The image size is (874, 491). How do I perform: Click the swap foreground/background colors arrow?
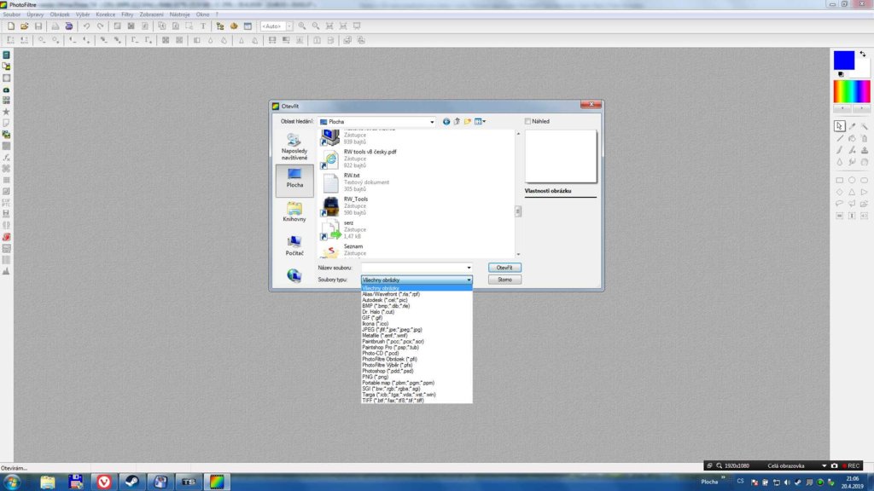point(863,54)
